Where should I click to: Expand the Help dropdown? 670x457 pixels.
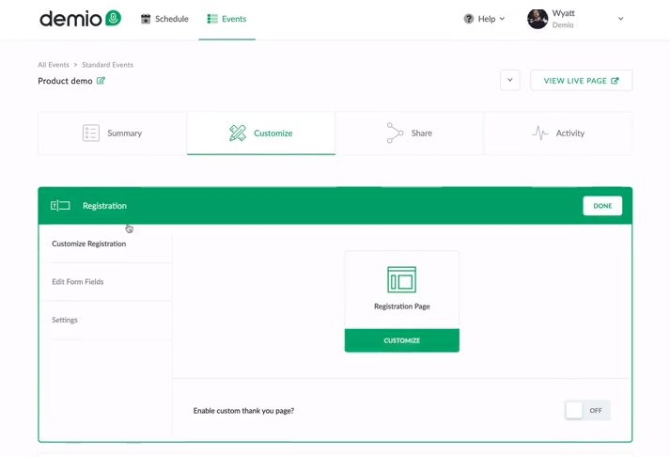tap(484, 19)
